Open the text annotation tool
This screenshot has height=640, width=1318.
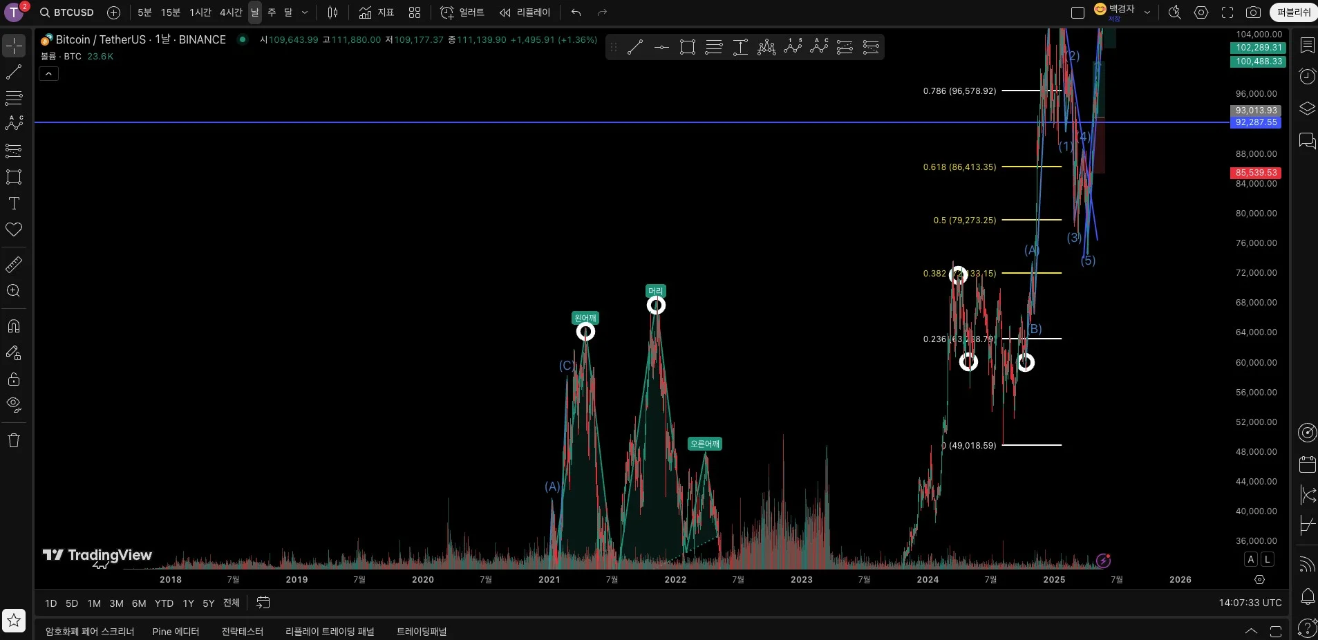tap(14, 203)
